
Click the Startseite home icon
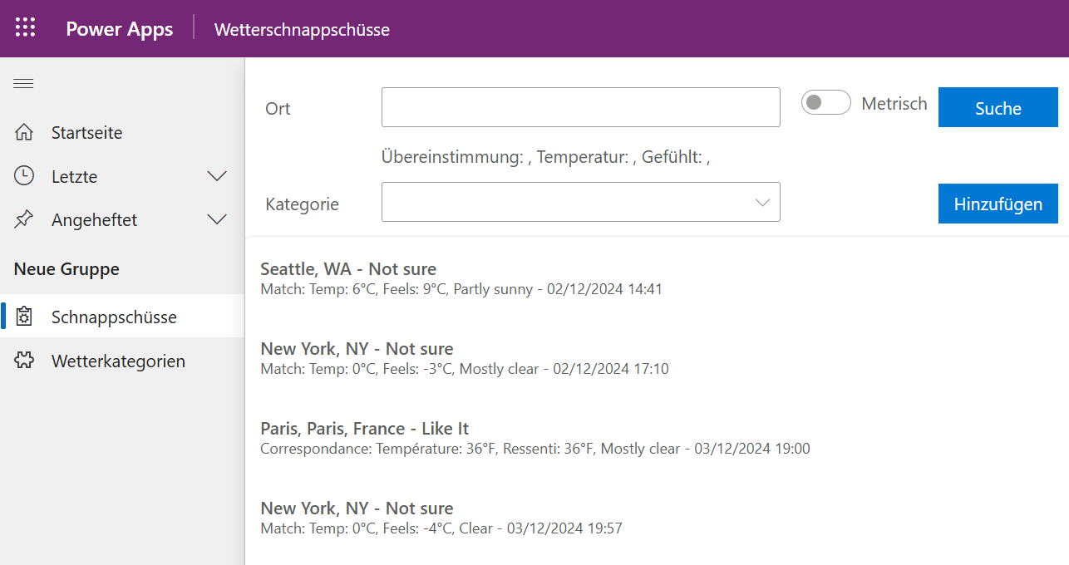[24, 133]
